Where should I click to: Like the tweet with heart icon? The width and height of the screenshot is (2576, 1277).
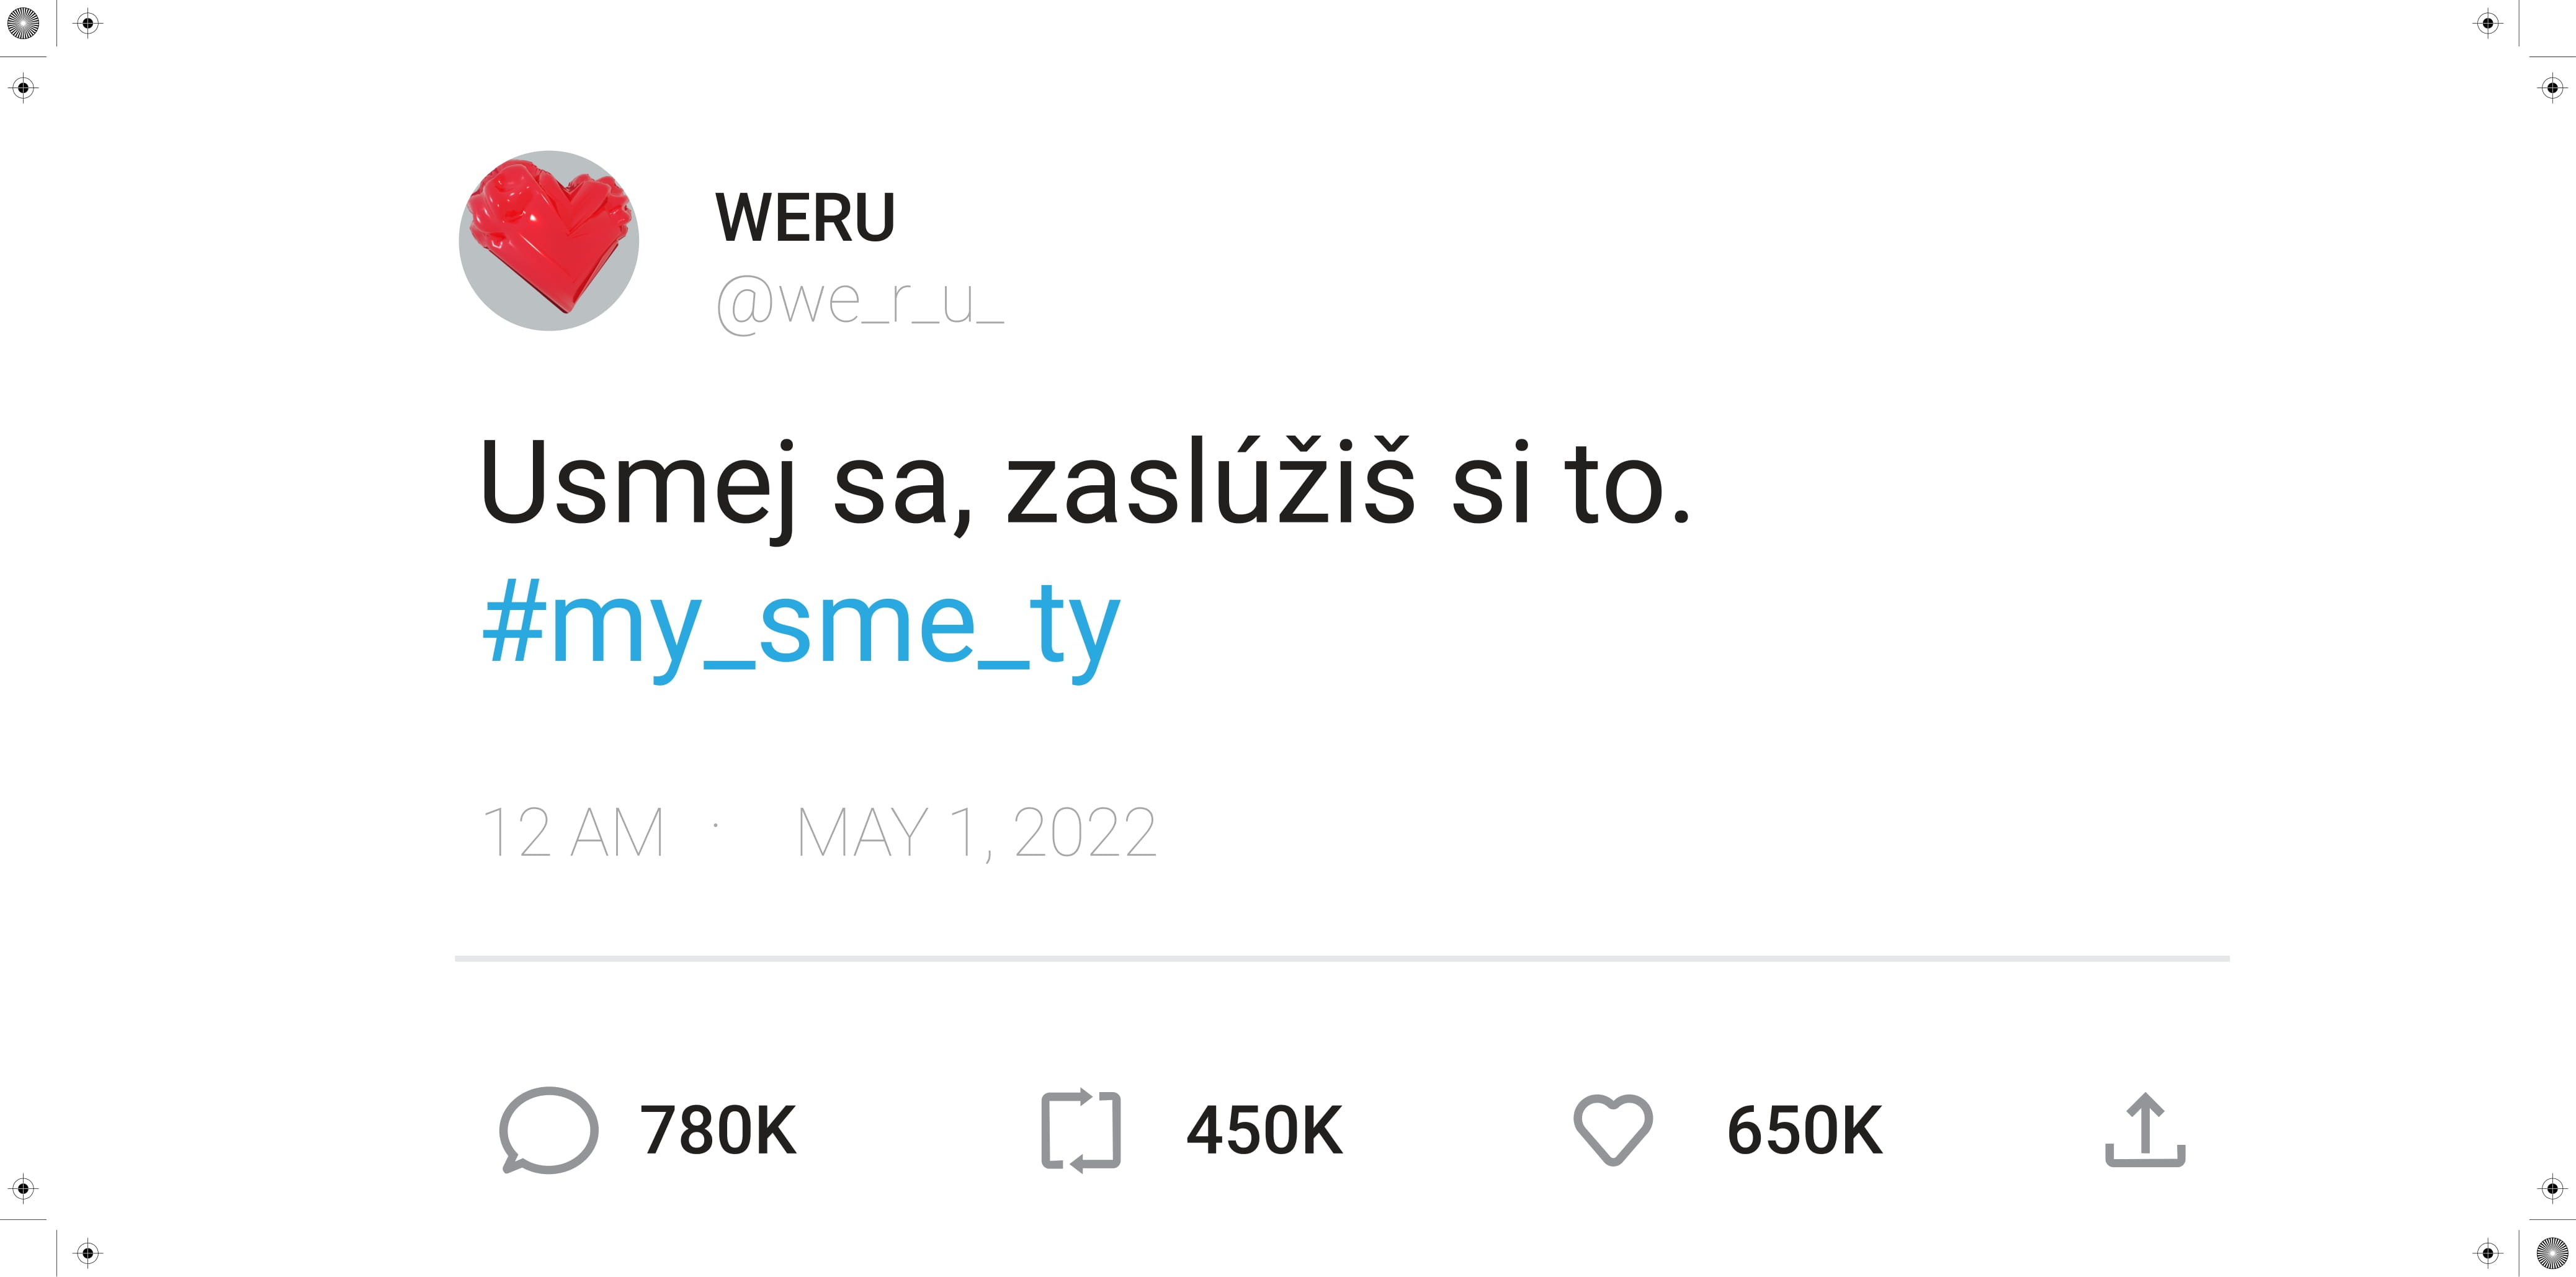(x=1613, y=1130)
